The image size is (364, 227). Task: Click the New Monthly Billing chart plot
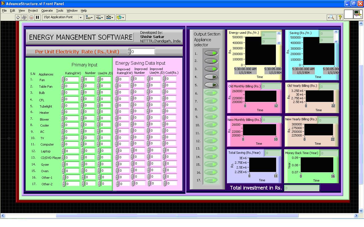point(260,130)
